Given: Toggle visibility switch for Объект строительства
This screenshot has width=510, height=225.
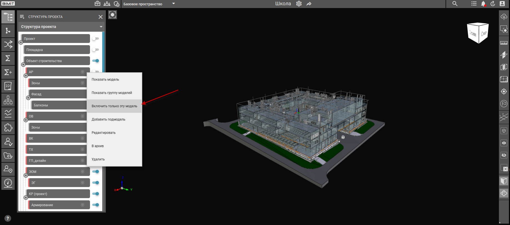Looking at the screenshot, I should pyautogui.click(x=96, y=61).
